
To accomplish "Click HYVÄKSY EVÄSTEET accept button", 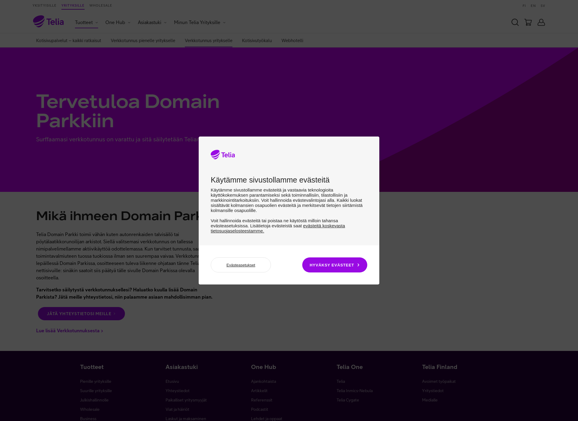I will [x=335, y=265].
